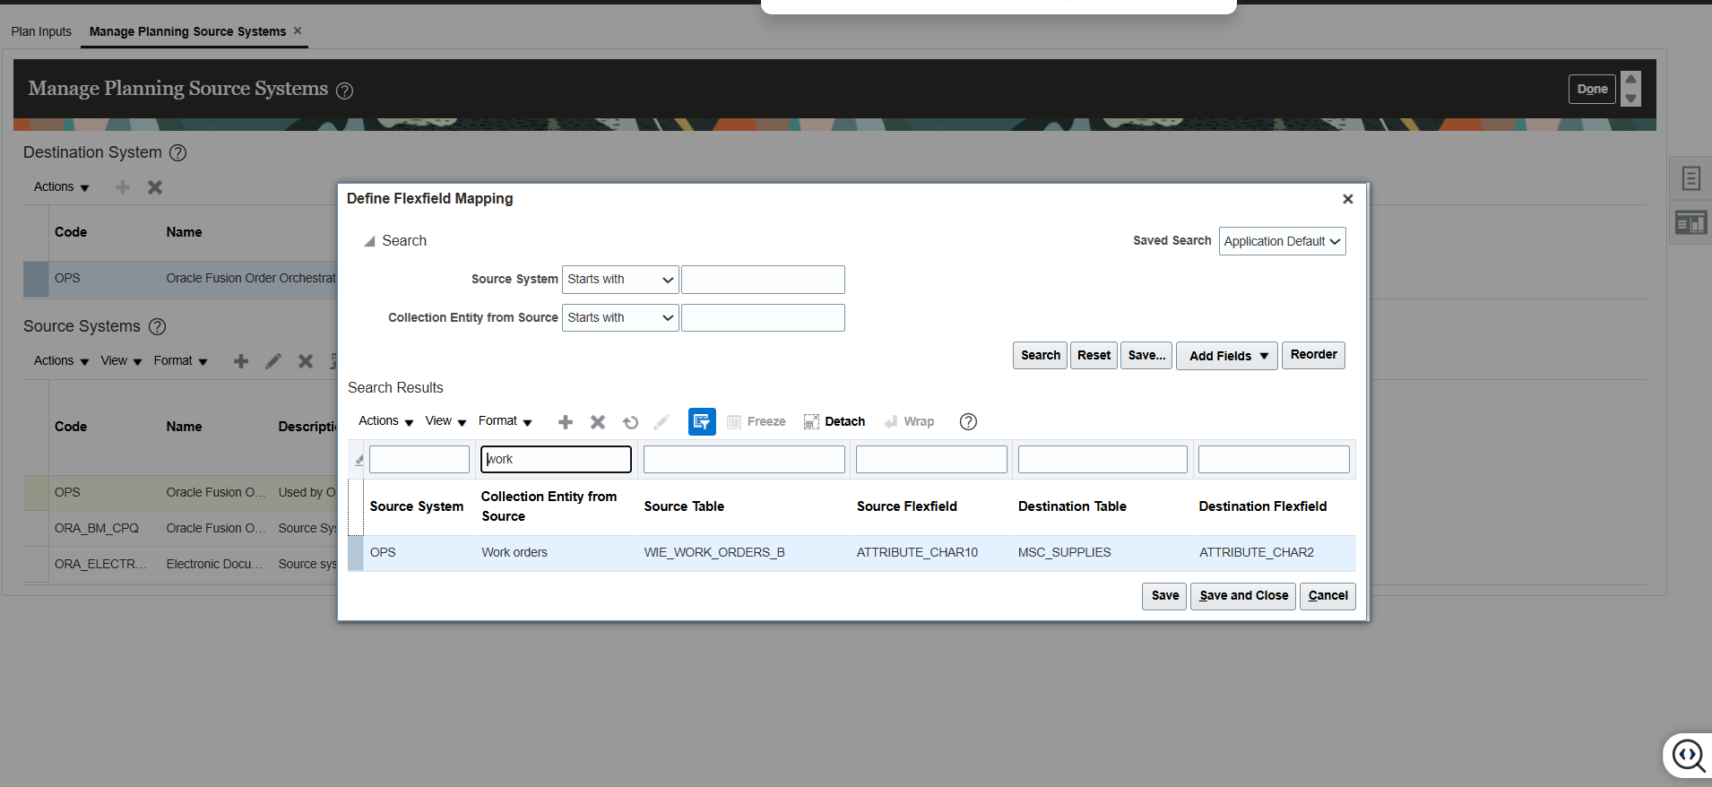
Task: Click Save and Close button
Action: (1243, 596)
